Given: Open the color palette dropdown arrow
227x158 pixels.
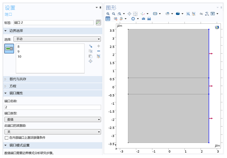Looking at the screenshot, I should (126, 19).
